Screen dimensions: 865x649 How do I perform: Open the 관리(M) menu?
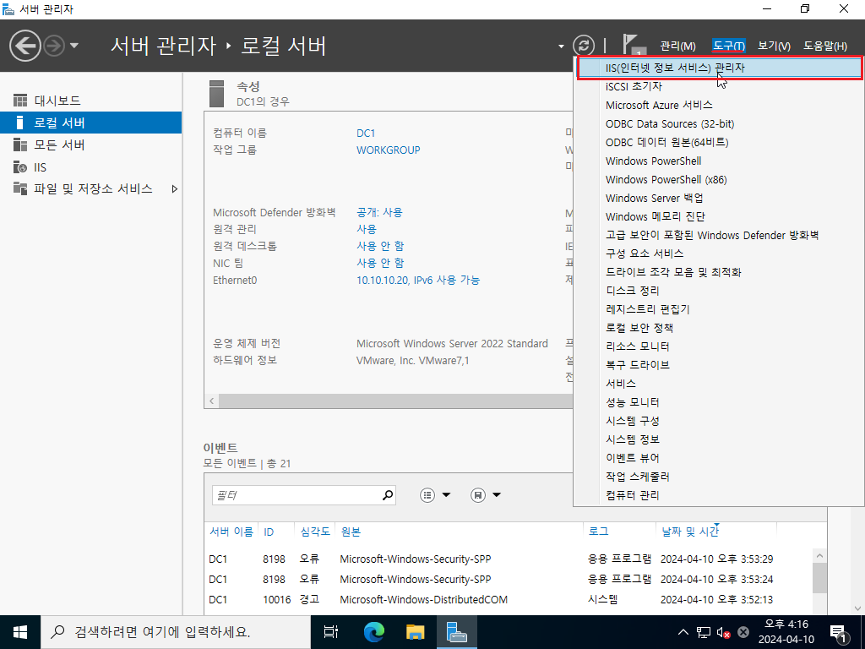pyautogui.click(x=678, y=46)
